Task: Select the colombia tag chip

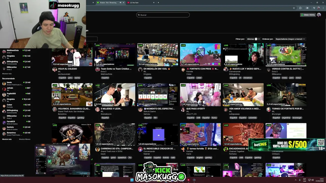Action: point(252,118)
